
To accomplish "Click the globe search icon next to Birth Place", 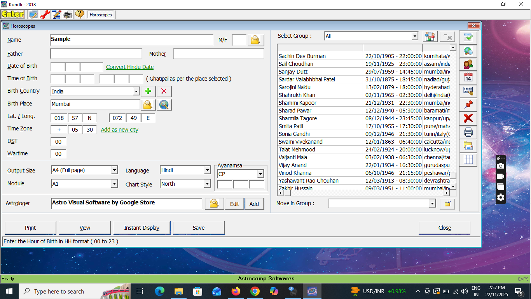I will coord(164,105).
